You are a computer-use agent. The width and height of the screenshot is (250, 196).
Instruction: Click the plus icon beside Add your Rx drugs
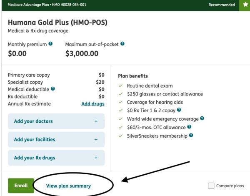click(x=96, y=158)
